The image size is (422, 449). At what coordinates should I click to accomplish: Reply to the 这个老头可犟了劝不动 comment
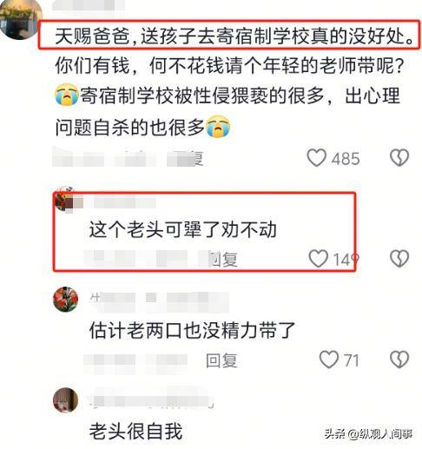coord(223,259)
